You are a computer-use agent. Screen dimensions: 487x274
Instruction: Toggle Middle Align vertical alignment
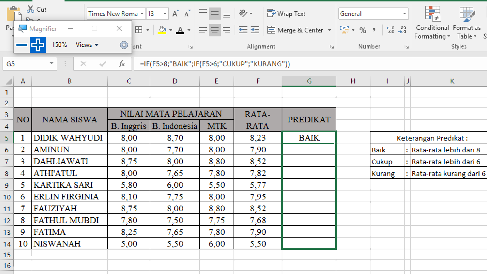215,14
